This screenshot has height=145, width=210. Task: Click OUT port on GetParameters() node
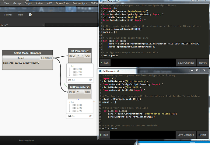88,92
